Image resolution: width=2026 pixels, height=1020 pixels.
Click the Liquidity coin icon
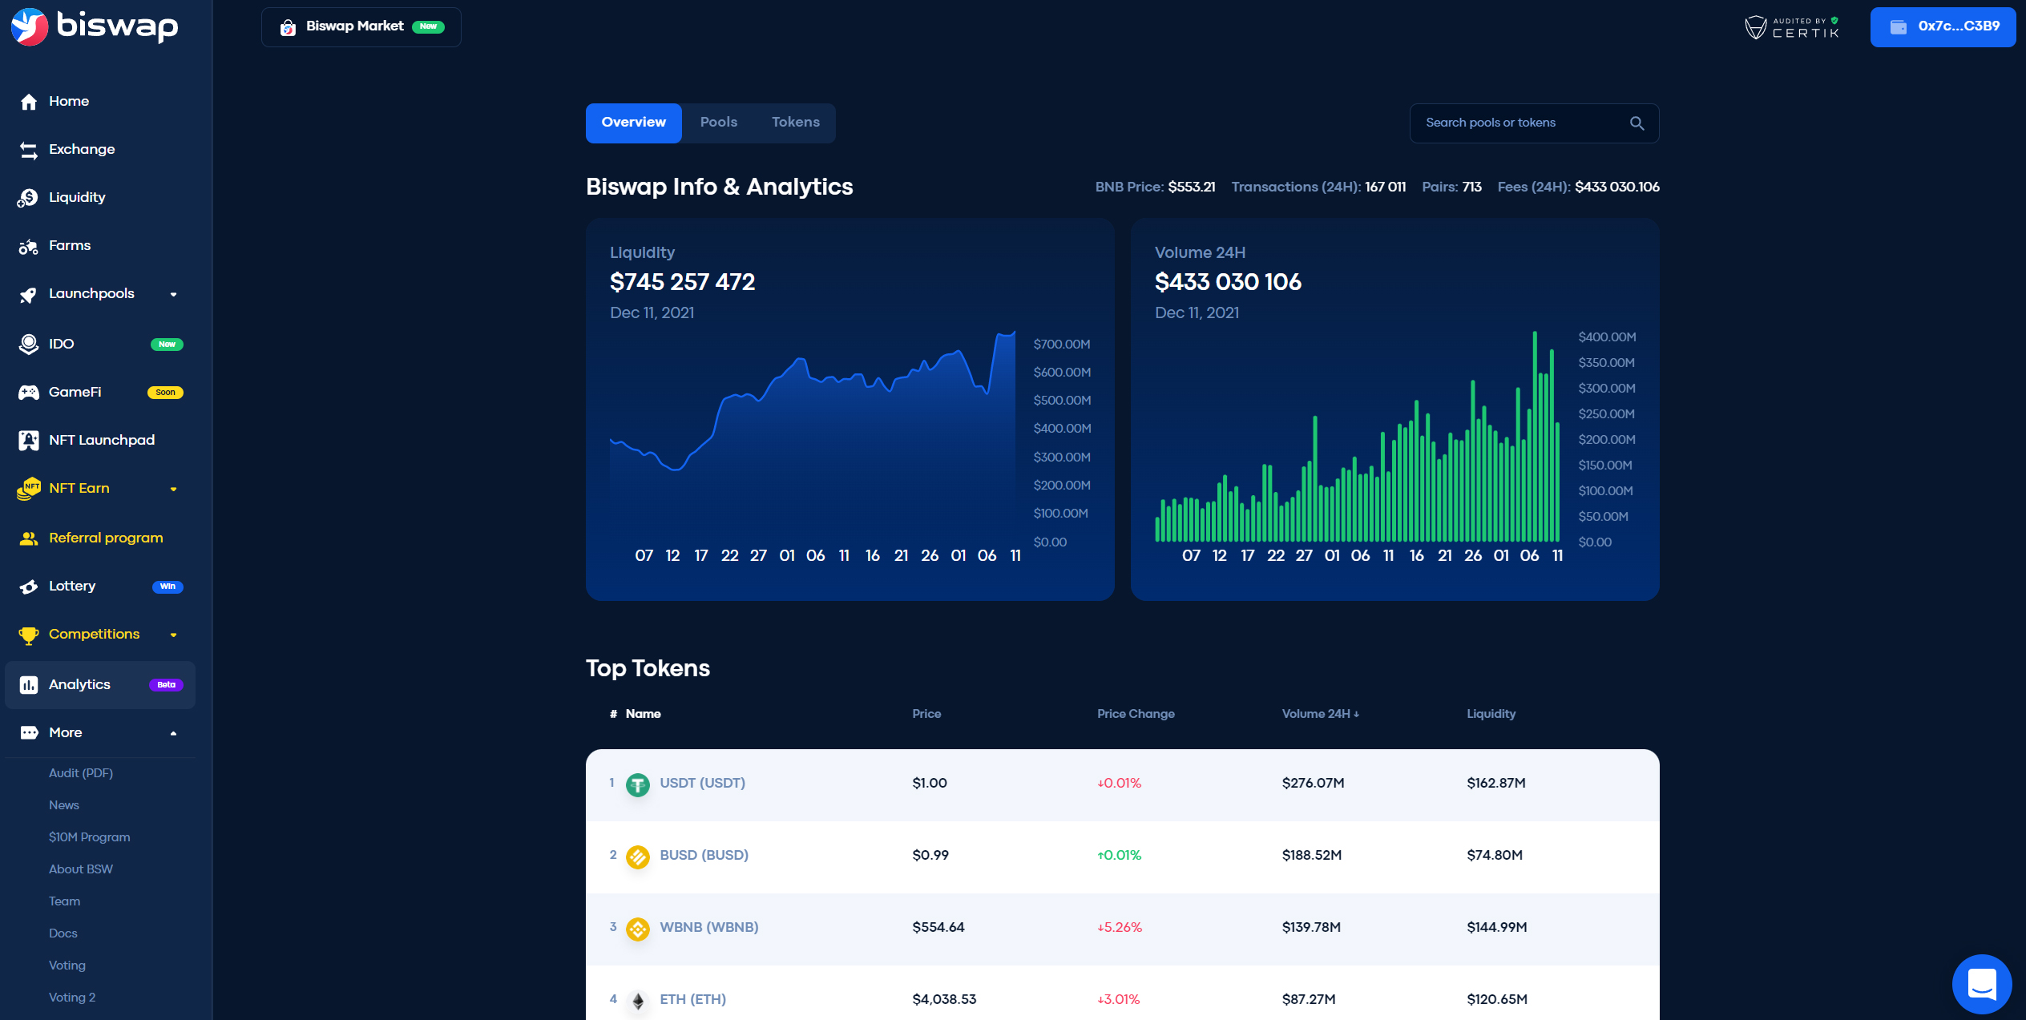(29, 198)
